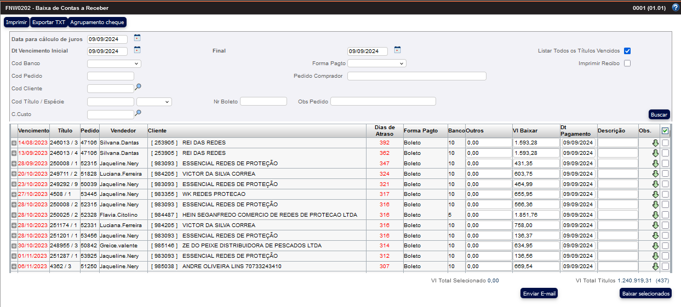Click the Baixar selecionados button

click(645, 293)
